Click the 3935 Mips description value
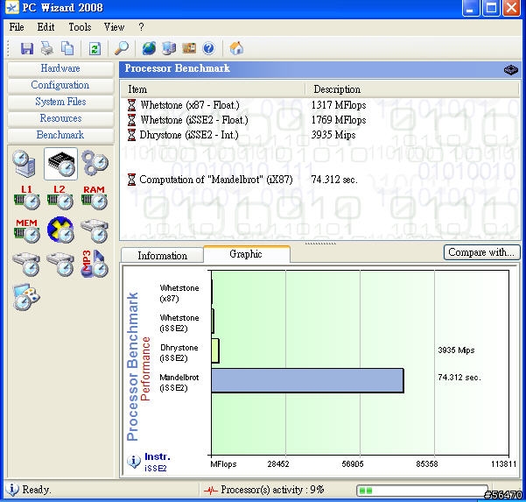 coord(333,135)
